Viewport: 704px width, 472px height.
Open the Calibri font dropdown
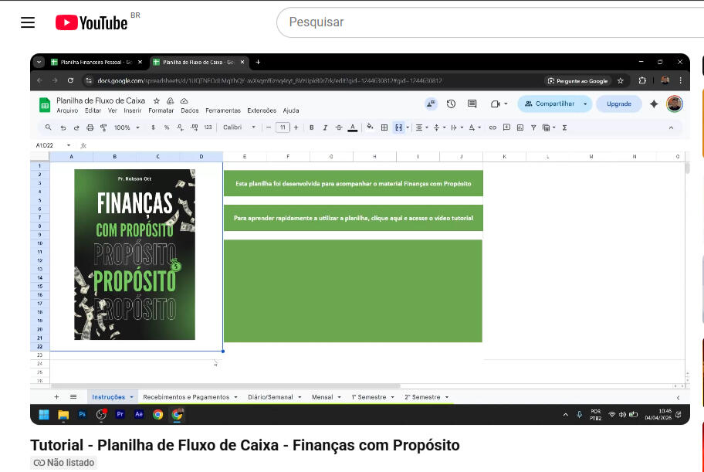pyautogui.click(x=239, y=127)
